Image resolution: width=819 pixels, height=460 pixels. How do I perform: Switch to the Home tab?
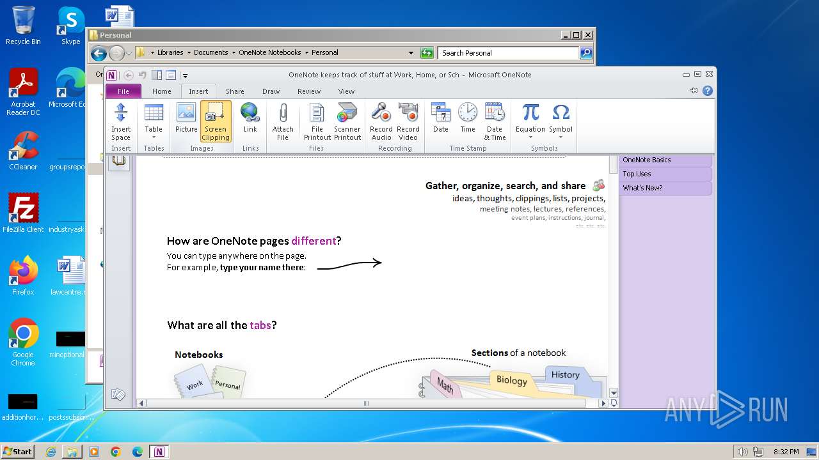pyautogui.click(x=162, y=91)
